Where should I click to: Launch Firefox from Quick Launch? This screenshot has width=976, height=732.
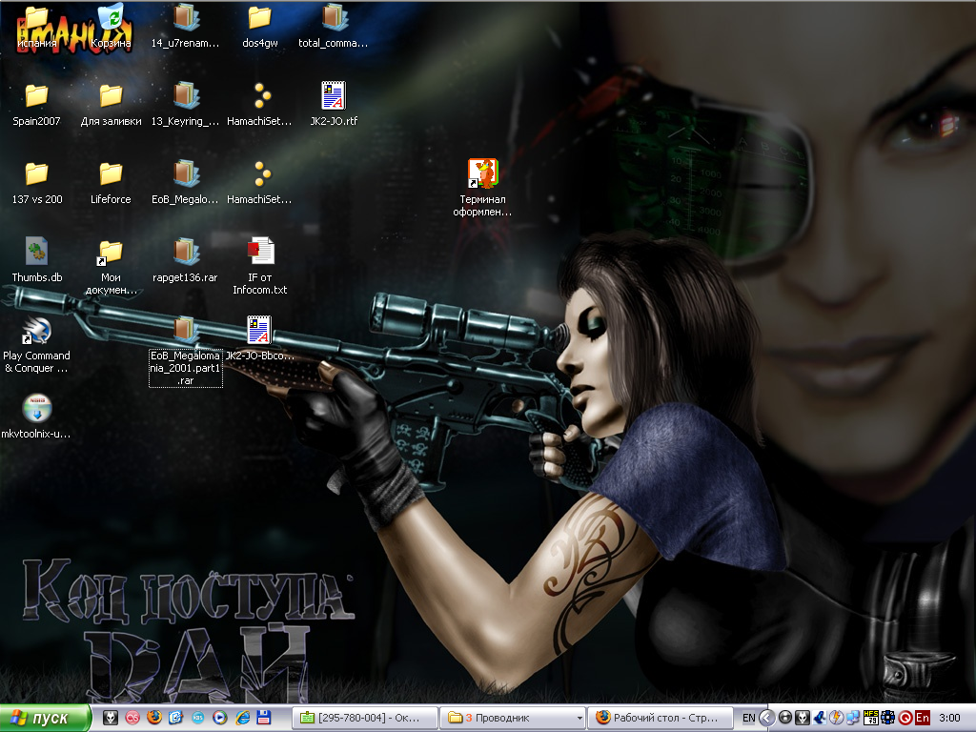[154, 718]
